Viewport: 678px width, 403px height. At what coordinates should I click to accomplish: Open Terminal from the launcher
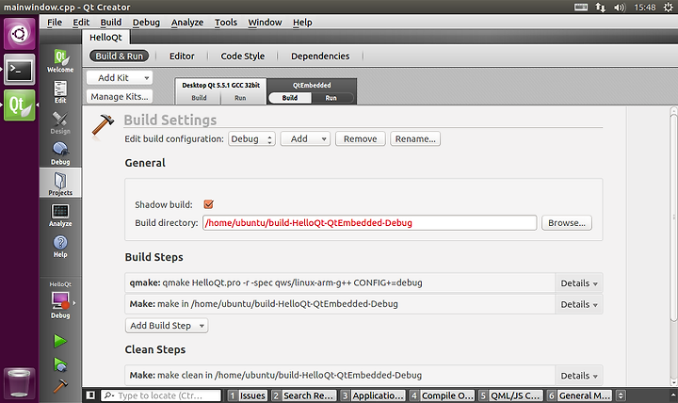tap(19, 69)
